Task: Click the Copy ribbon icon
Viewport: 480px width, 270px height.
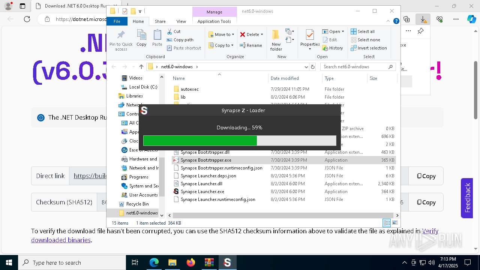Action: pos(141,38)
